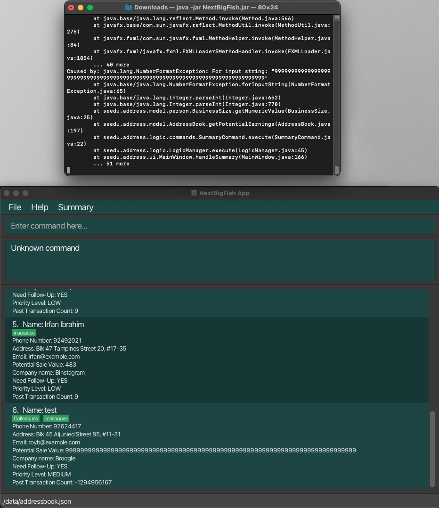This screenshot has width=439, height=508.
Task: Click 'Email: royb@example.com' line
Action: [46, 442]
